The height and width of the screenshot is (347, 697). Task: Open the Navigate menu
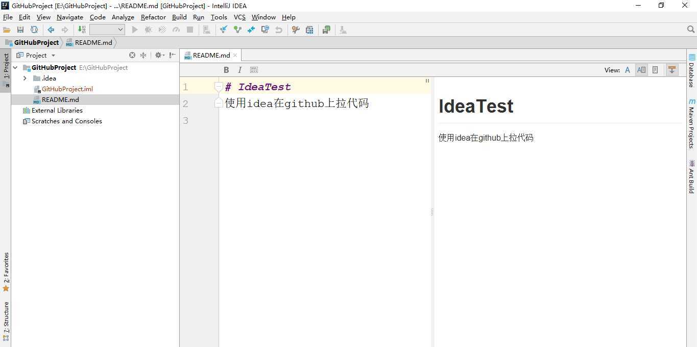click(x=70, y=17)
